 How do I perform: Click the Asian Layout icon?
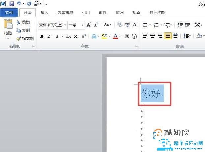[x=197, y=25]
